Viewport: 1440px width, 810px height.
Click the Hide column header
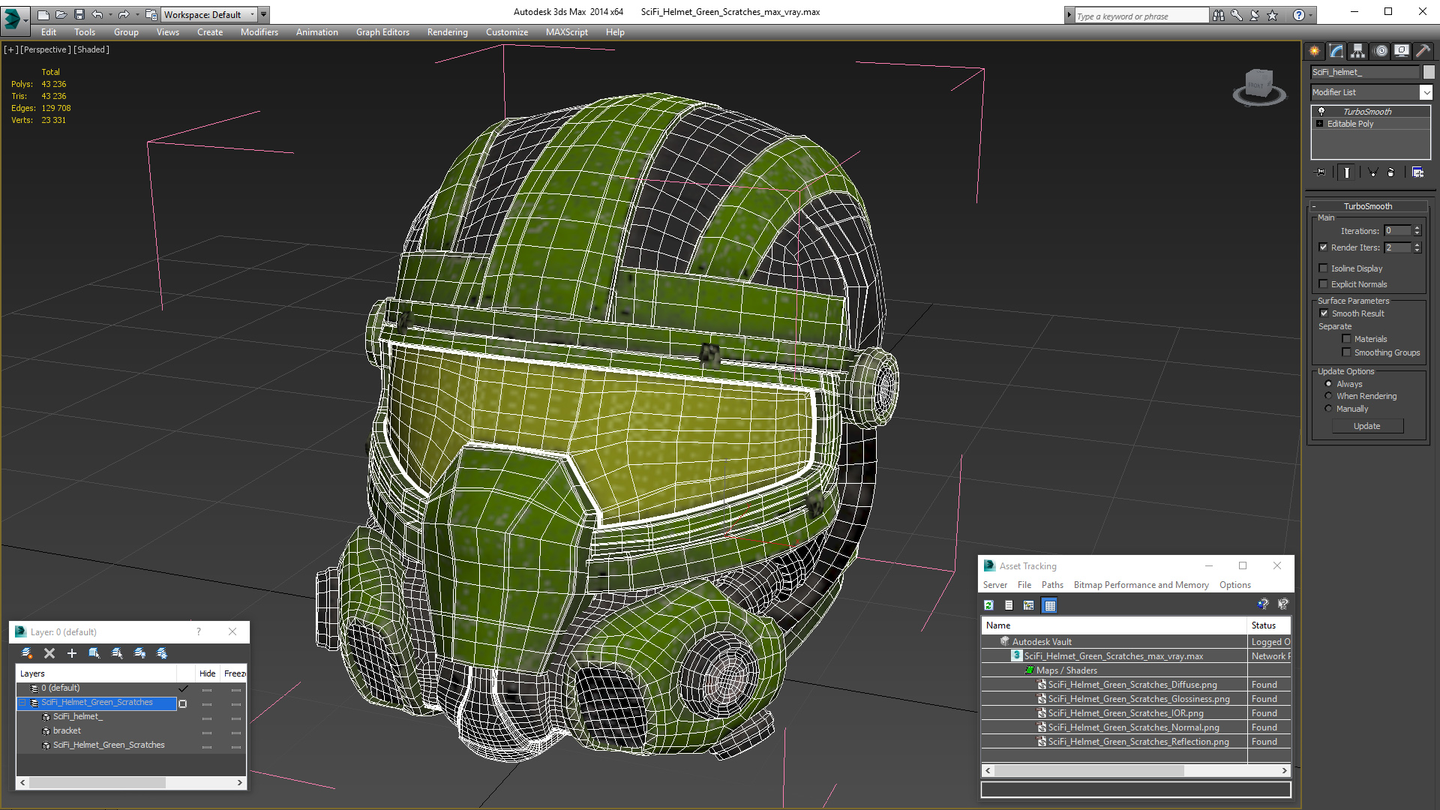[208, 673]
